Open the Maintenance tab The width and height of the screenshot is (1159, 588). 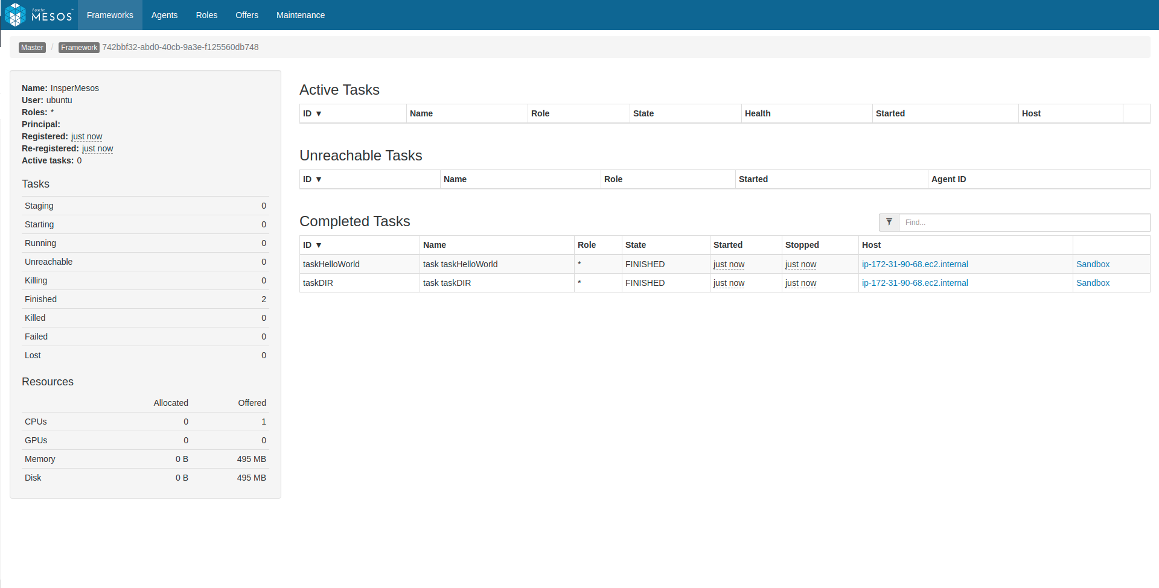point(301,15)
